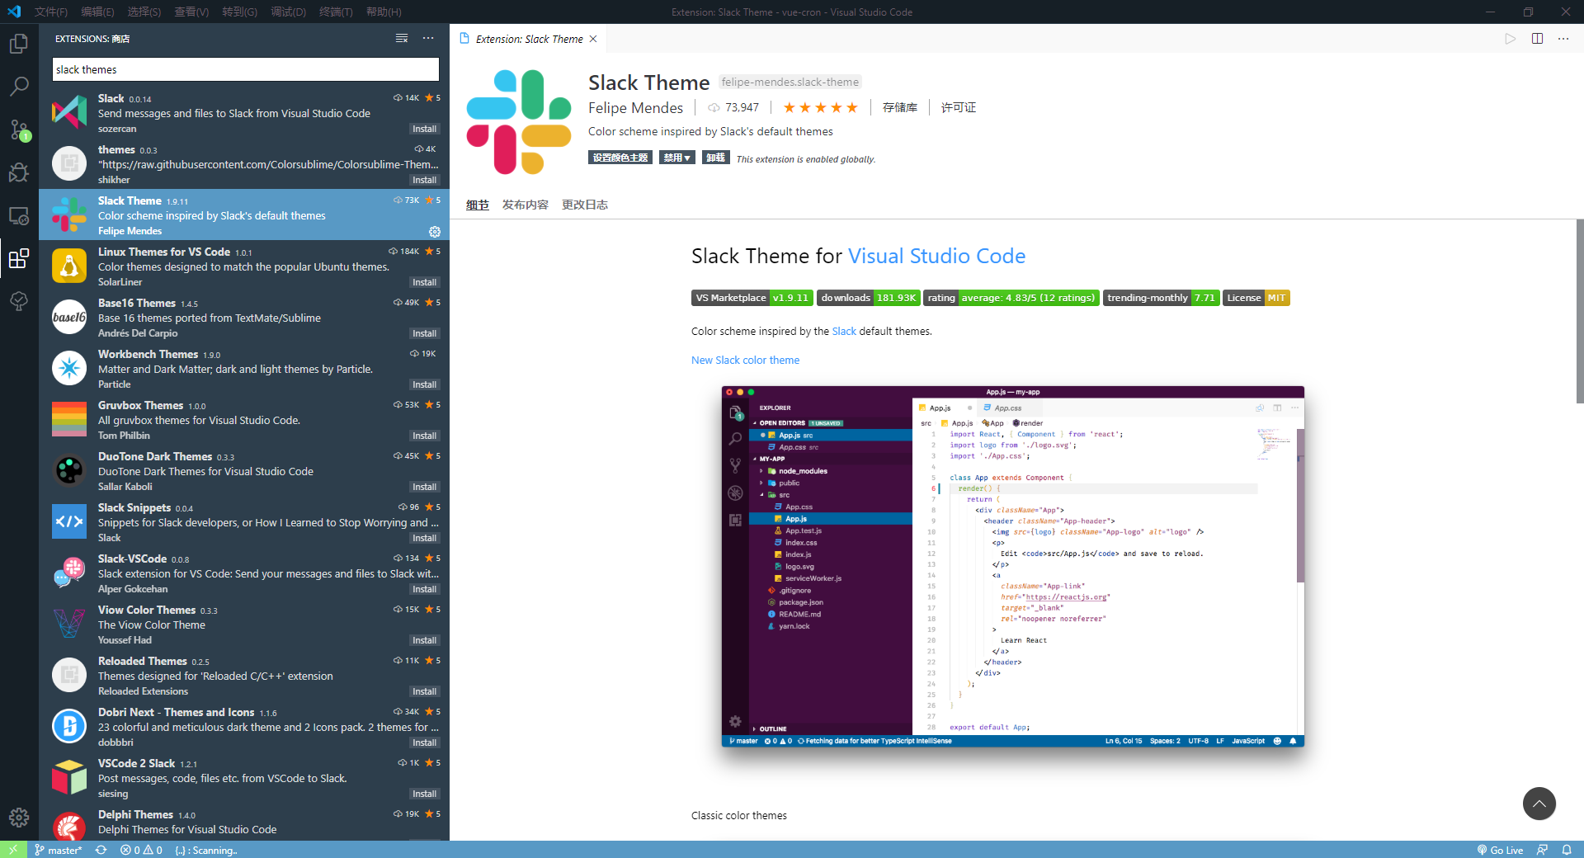Show errors and warnings in status bar
Viewport: 1584px width, 858px height.
(140, 850)
